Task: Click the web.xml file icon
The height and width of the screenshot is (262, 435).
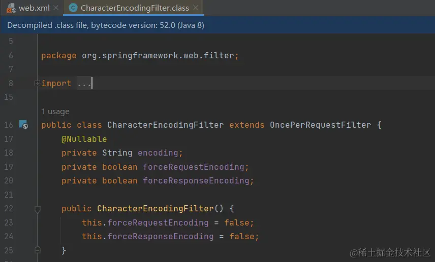Action: coord(11,8)
